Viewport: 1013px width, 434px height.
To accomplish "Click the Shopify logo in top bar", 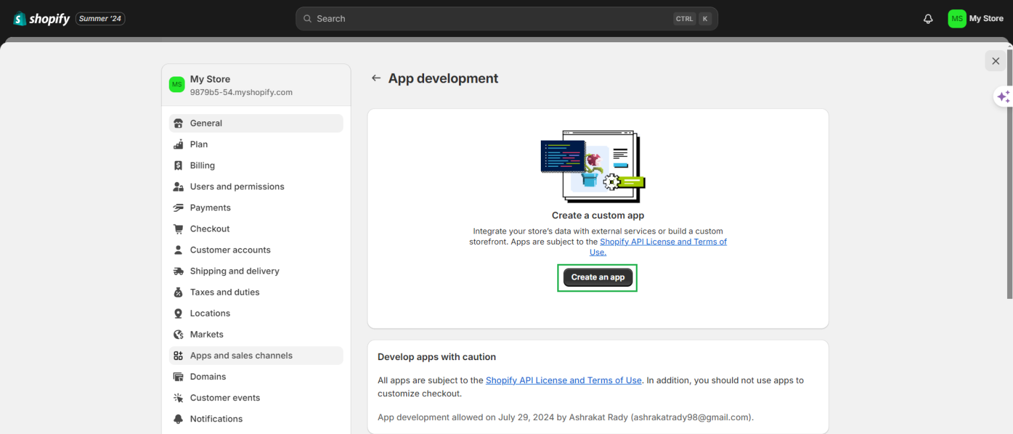I will (41, 18).
